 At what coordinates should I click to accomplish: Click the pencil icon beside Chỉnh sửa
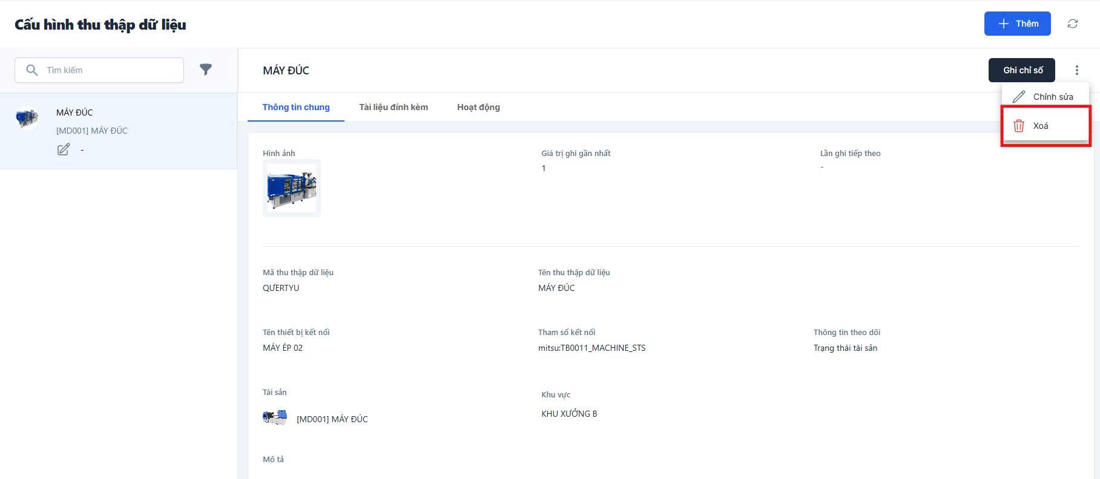[1019, 97]
